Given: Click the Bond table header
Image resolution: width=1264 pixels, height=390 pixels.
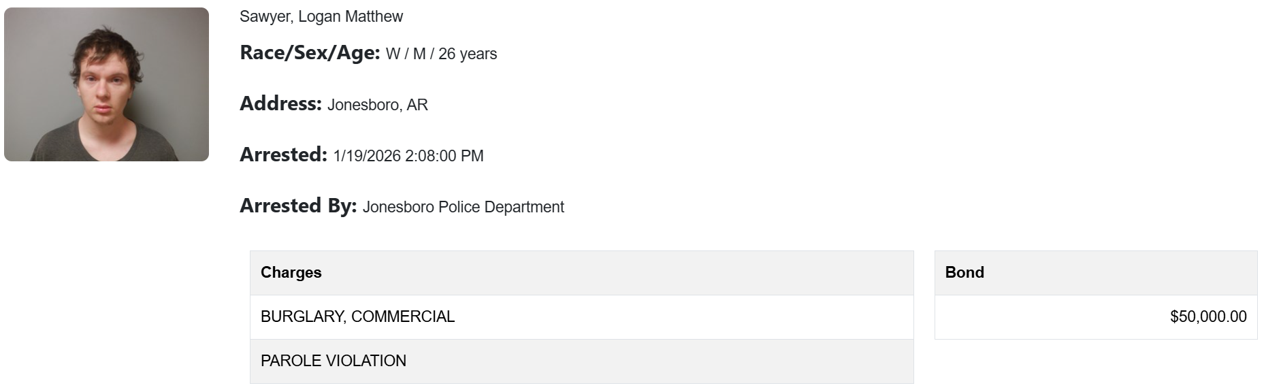Looking at the screenshot, I should pos(965,272).
